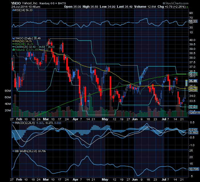Click the 80M volume axis label
Viewport: 200px width, 182px height.
click(x=8, y=91)
